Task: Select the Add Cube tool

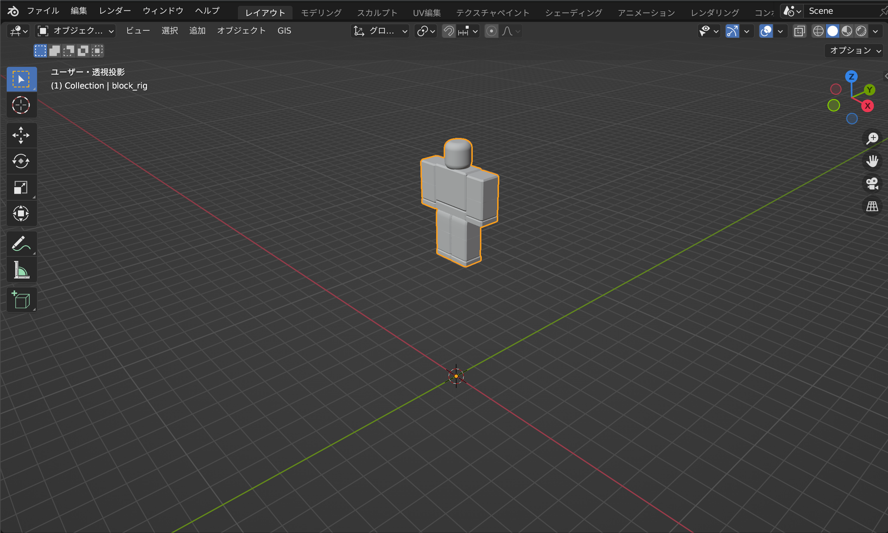Action: coord(21,300)
